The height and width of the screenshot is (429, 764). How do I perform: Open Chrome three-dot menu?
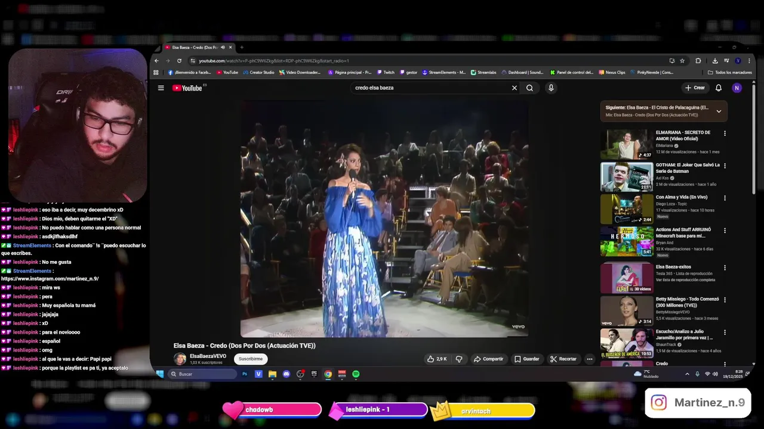point(749,61)
